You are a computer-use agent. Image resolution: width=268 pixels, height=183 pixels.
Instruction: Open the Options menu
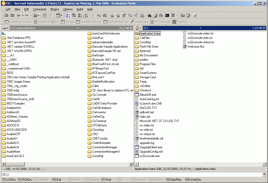click(x=68, y=10)
